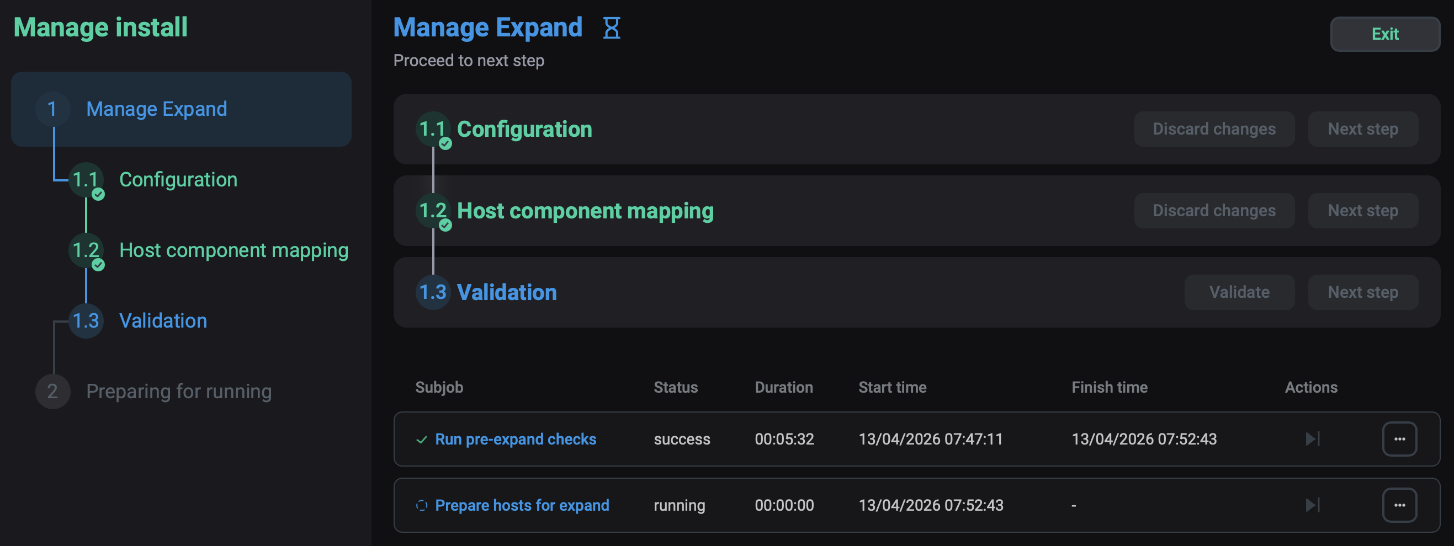The image size is (1454, 546).
Task: Click the Exit button
Action: click(x=1384, y=34)
